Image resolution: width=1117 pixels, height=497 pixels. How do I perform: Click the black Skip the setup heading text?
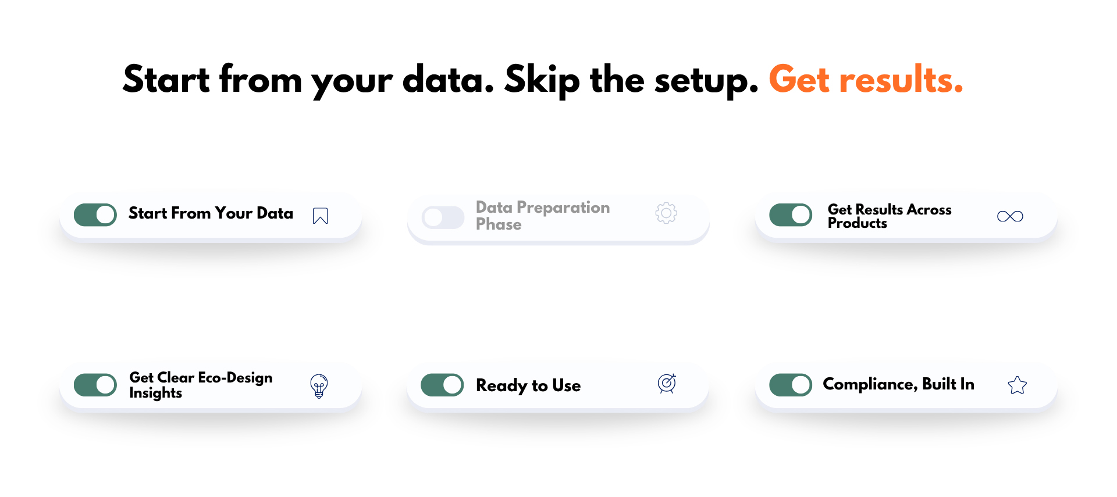[631, 80]
